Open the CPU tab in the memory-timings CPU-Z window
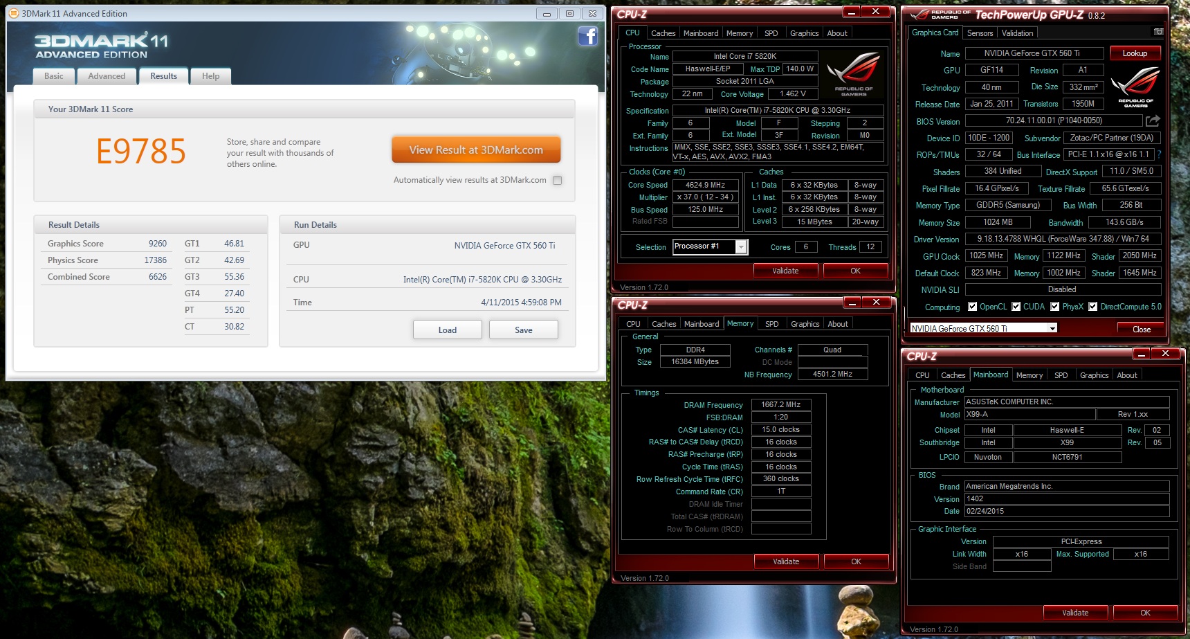The width and height of the screenshot is (1190, 639). (x=634, y=324)
